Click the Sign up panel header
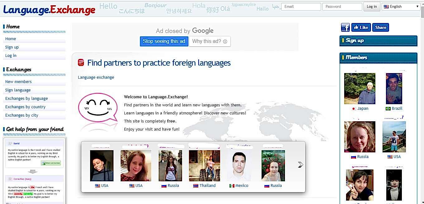The height and width of the screenshot is (204, 424). 378,41
